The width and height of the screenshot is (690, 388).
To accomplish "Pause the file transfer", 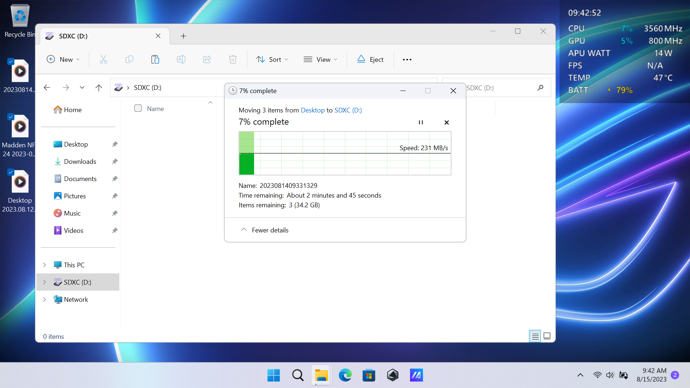I will (420, 123).
